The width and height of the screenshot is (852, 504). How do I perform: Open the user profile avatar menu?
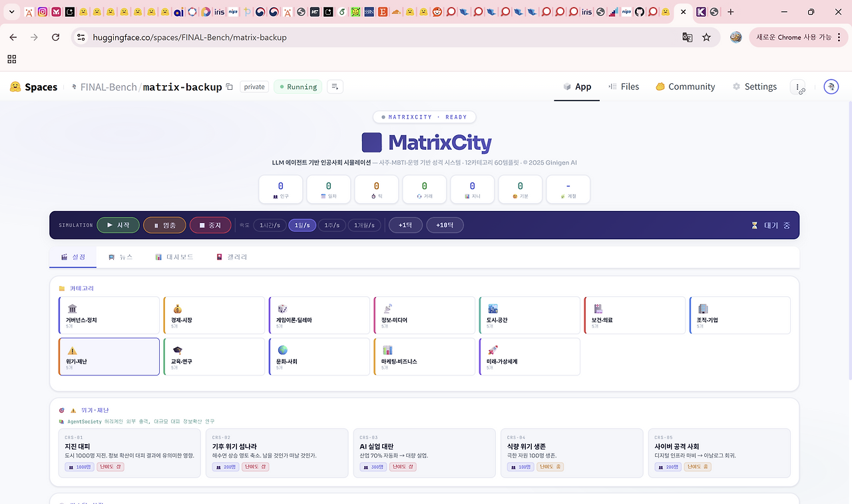831,87
